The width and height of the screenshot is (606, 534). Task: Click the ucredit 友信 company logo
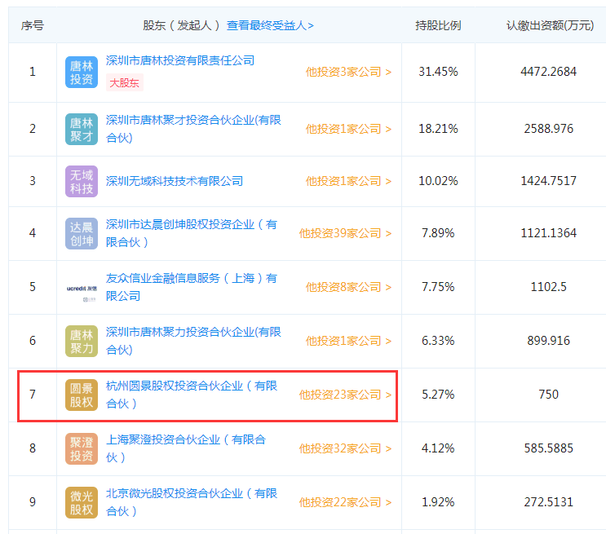(x=81, y=288)
